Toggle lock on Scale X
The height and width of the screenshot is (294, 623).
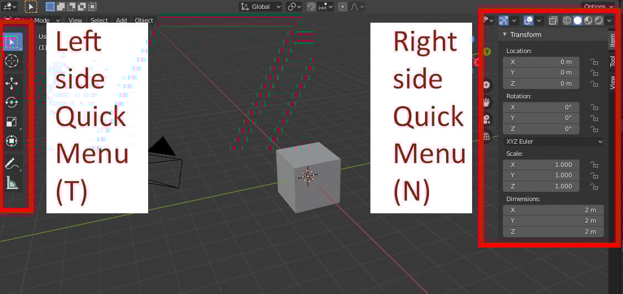tap(594, 165)
